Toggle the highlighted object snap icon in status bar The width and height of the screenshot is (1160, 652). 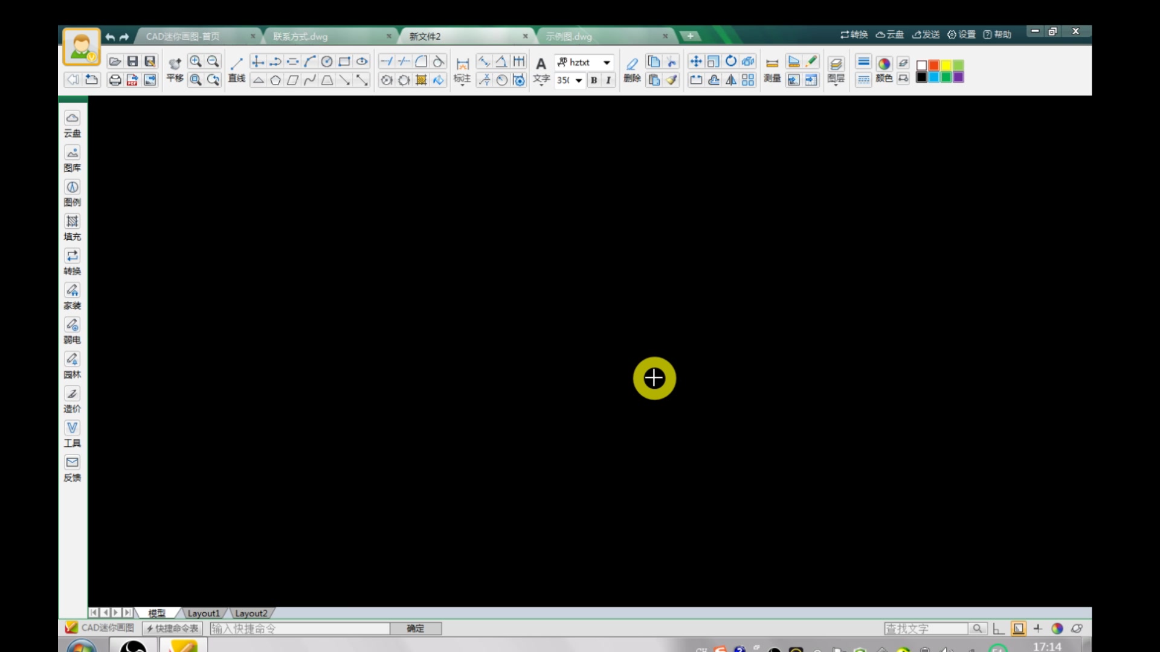(1019, 628)
